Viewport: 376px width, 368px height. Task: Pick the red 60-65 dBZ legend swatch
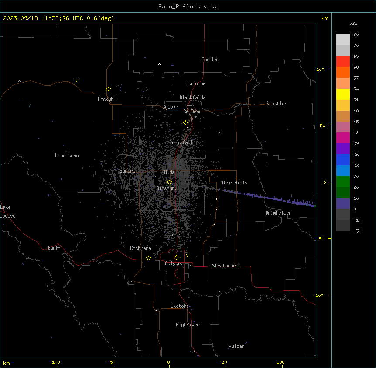[x=343, y=61]
